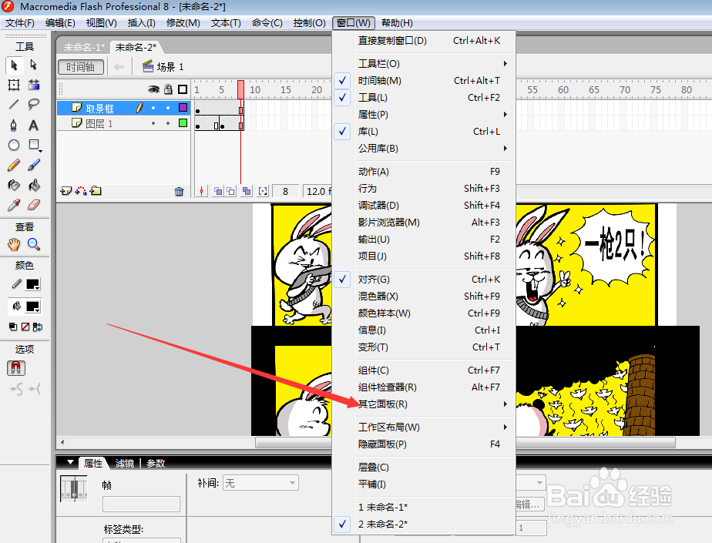Screen dimensions: 712x543
Task: Open the 修改(M) menu
Action: tap(183, 23)
